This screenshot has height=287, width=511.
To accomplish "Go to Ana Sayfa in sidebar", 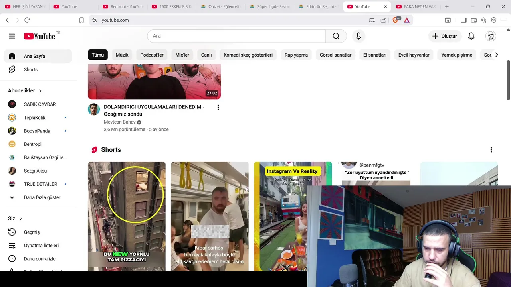I will tap(38, 56).
